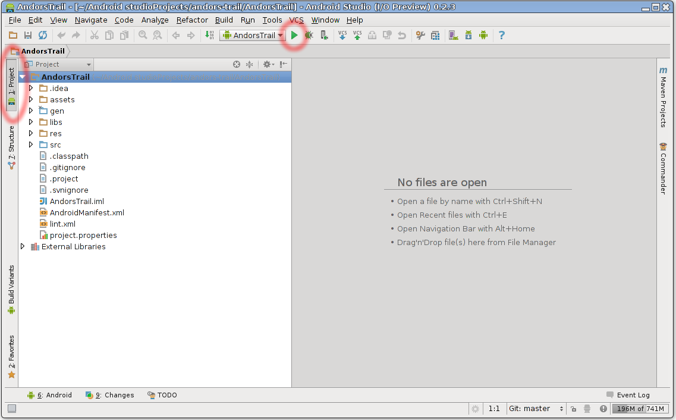The height and width of the screenshot is (420, 676).
Task: Click the Settings wrench icon in toolbar
Action: tap(420, 35)
